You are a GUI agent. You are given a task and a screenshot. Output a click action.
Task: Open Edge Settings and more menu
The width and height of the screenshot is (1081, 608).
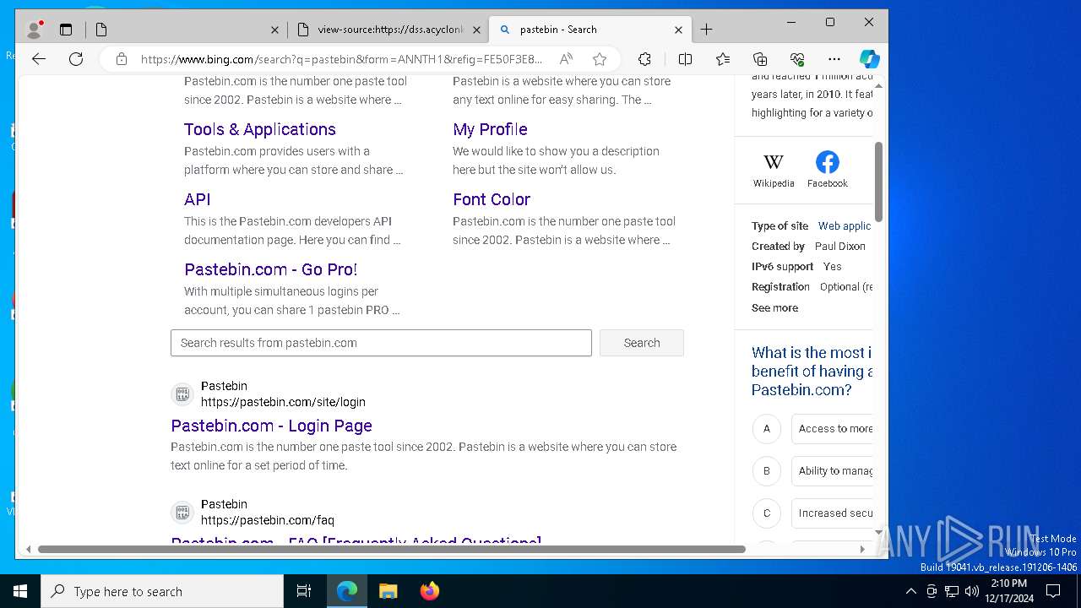coord(834,59)
